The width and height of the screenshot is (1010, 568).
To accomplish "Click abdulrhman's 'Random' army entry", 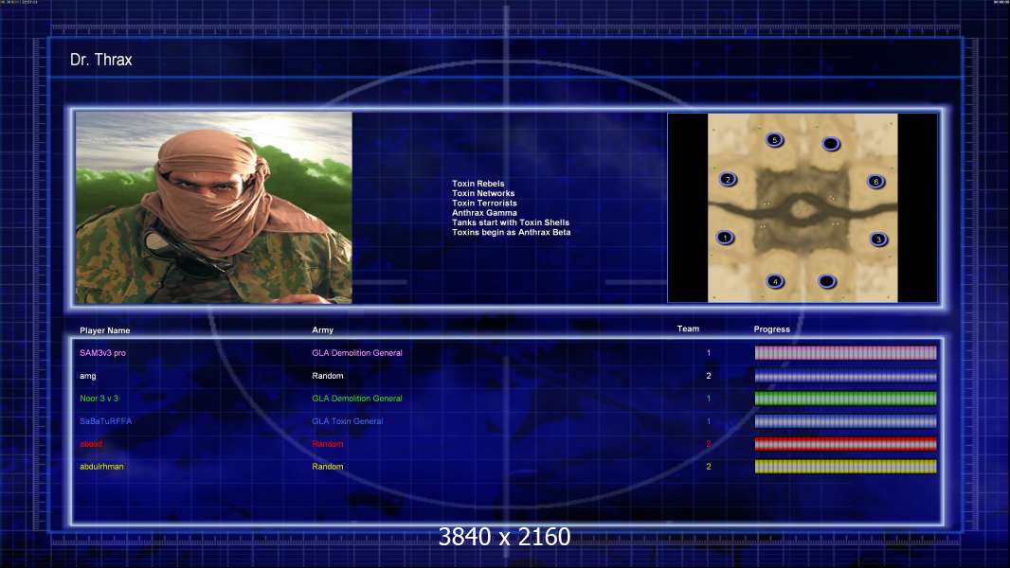I will pyautogui.click(x=328, y=467).
